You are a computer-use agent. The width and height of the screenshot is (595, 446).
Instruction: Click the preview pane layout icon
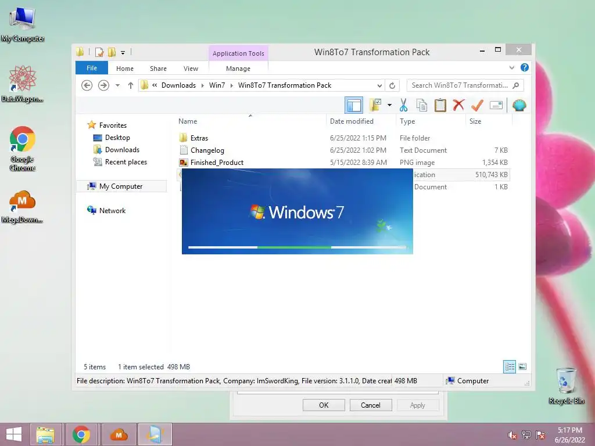tap(354, 105)
